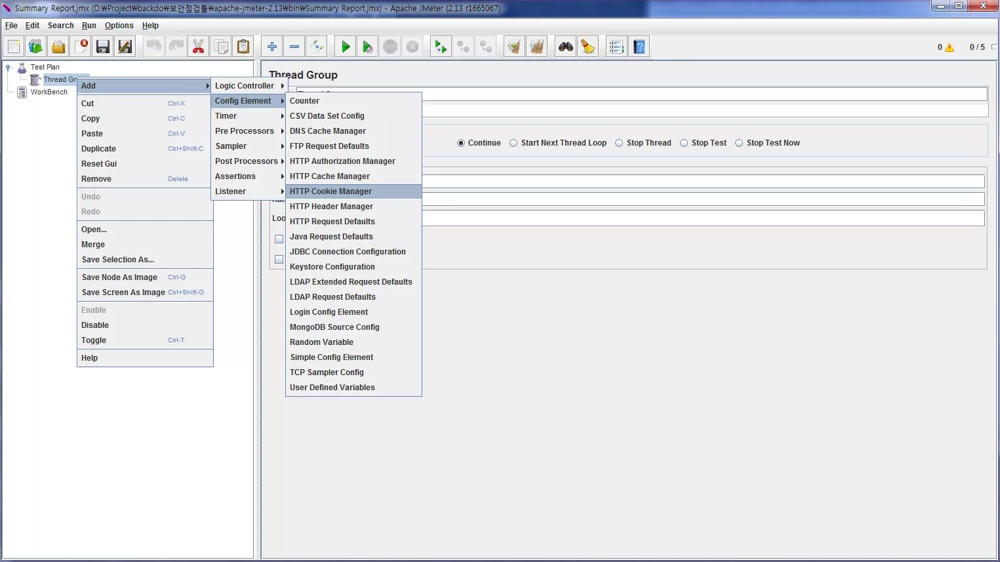Screen dimensions: 1000x562
Task: Choose Remove in context menu
Action: point(145,179)
